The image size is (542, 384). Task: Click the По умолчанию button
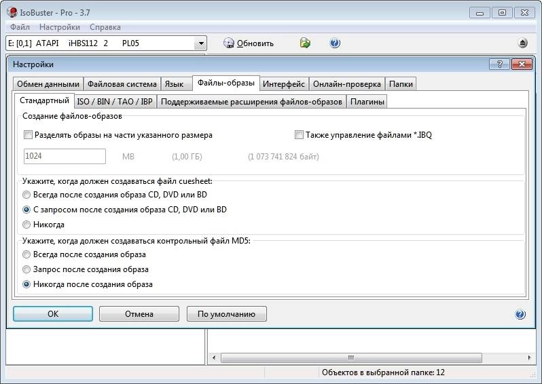pos(226,314)
